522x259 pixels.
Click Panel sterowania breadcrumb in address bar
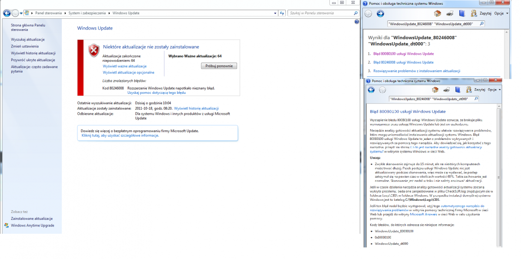[49, 13]
